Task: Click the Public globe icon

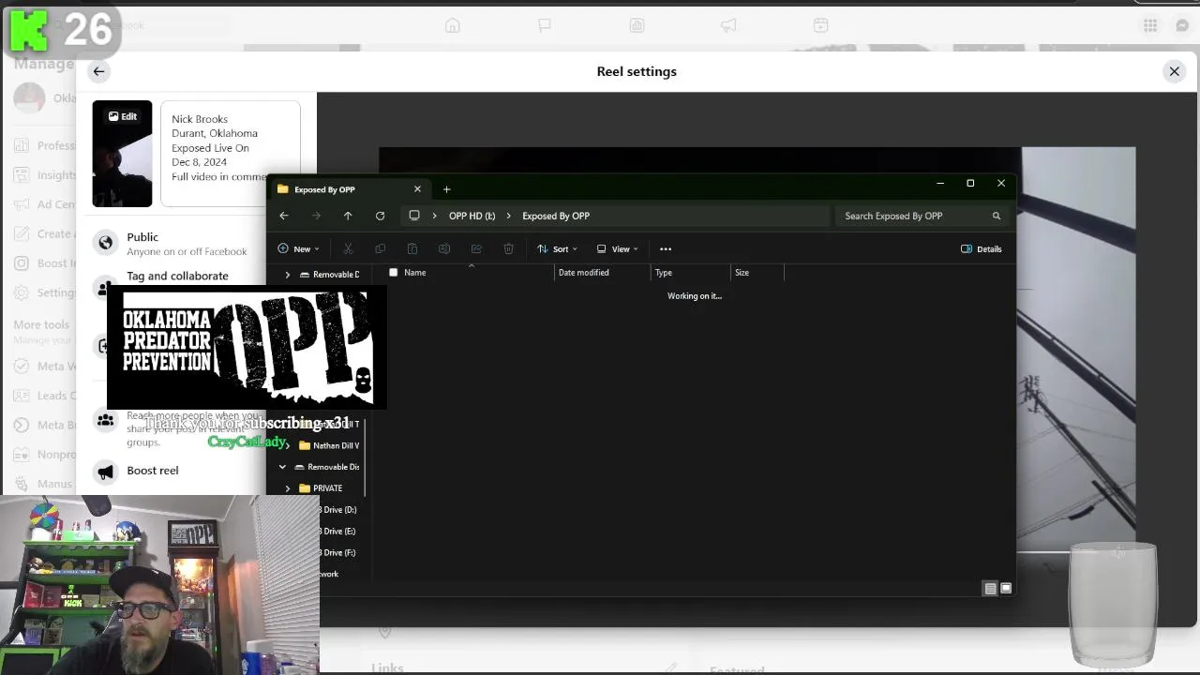Action: pos(106,244)
